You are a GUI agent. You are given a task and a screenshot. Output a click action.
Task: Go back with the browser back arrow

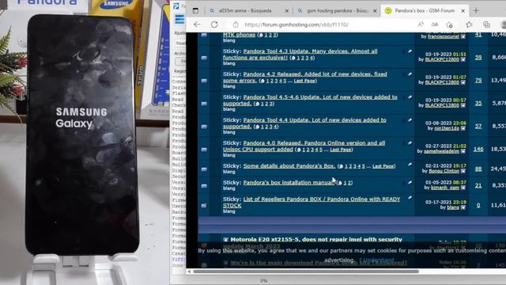197,25
